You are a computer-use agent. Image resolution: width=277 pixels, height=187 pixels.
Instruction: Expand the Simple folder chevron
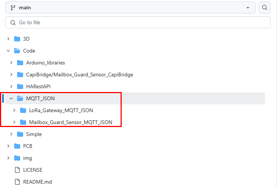coord(11,134)
